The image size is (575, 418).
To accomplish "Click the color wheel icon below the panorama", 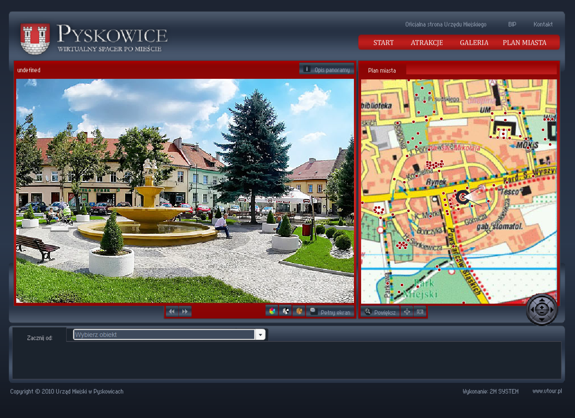I will [272, 311].
